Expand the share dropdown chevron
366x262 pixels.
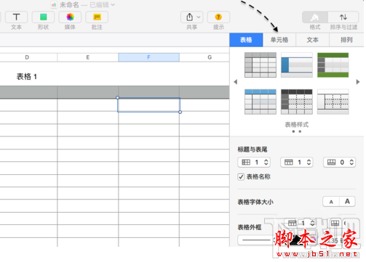pos(199,17)
